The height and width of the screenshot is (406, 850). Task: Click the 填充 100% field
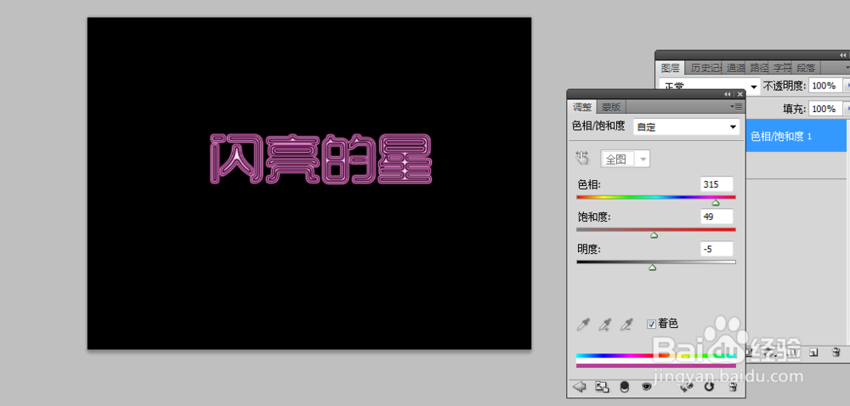825,109
